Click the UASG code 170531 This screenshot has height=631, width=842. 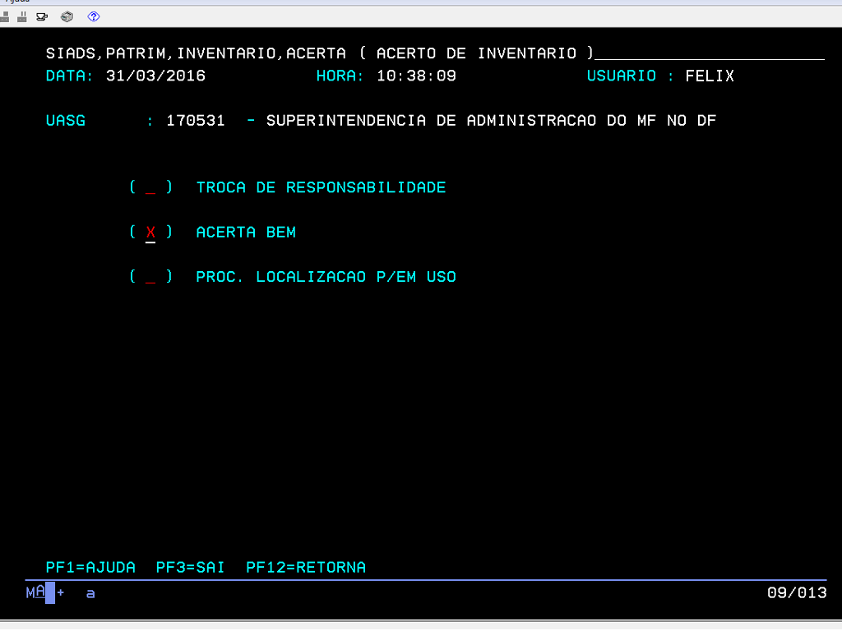(x=196, y=121)
